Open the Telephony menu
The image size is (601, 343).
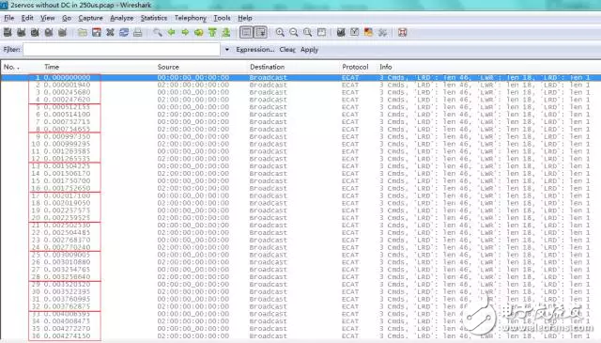[x=191, y=18]
